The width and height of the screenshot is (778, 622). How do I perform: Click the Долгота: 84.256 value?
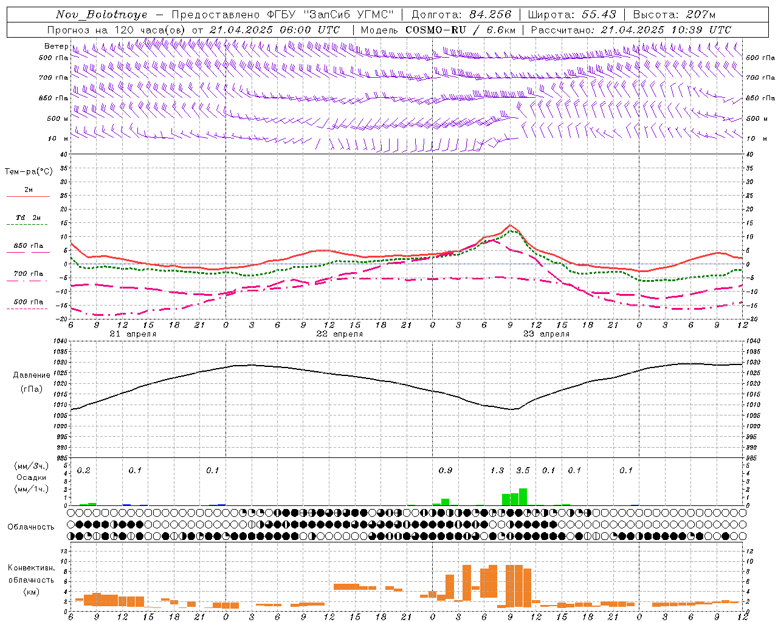(x=461, y=15)
